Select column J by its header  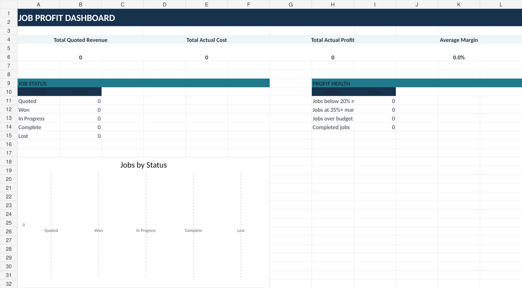click(x=417, y=4)
